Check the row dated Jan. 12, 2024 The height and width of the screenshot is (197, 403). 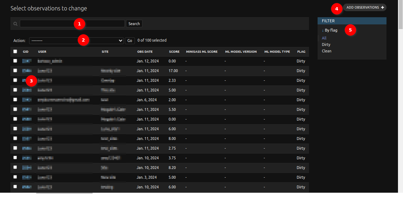tap(15, 61)
